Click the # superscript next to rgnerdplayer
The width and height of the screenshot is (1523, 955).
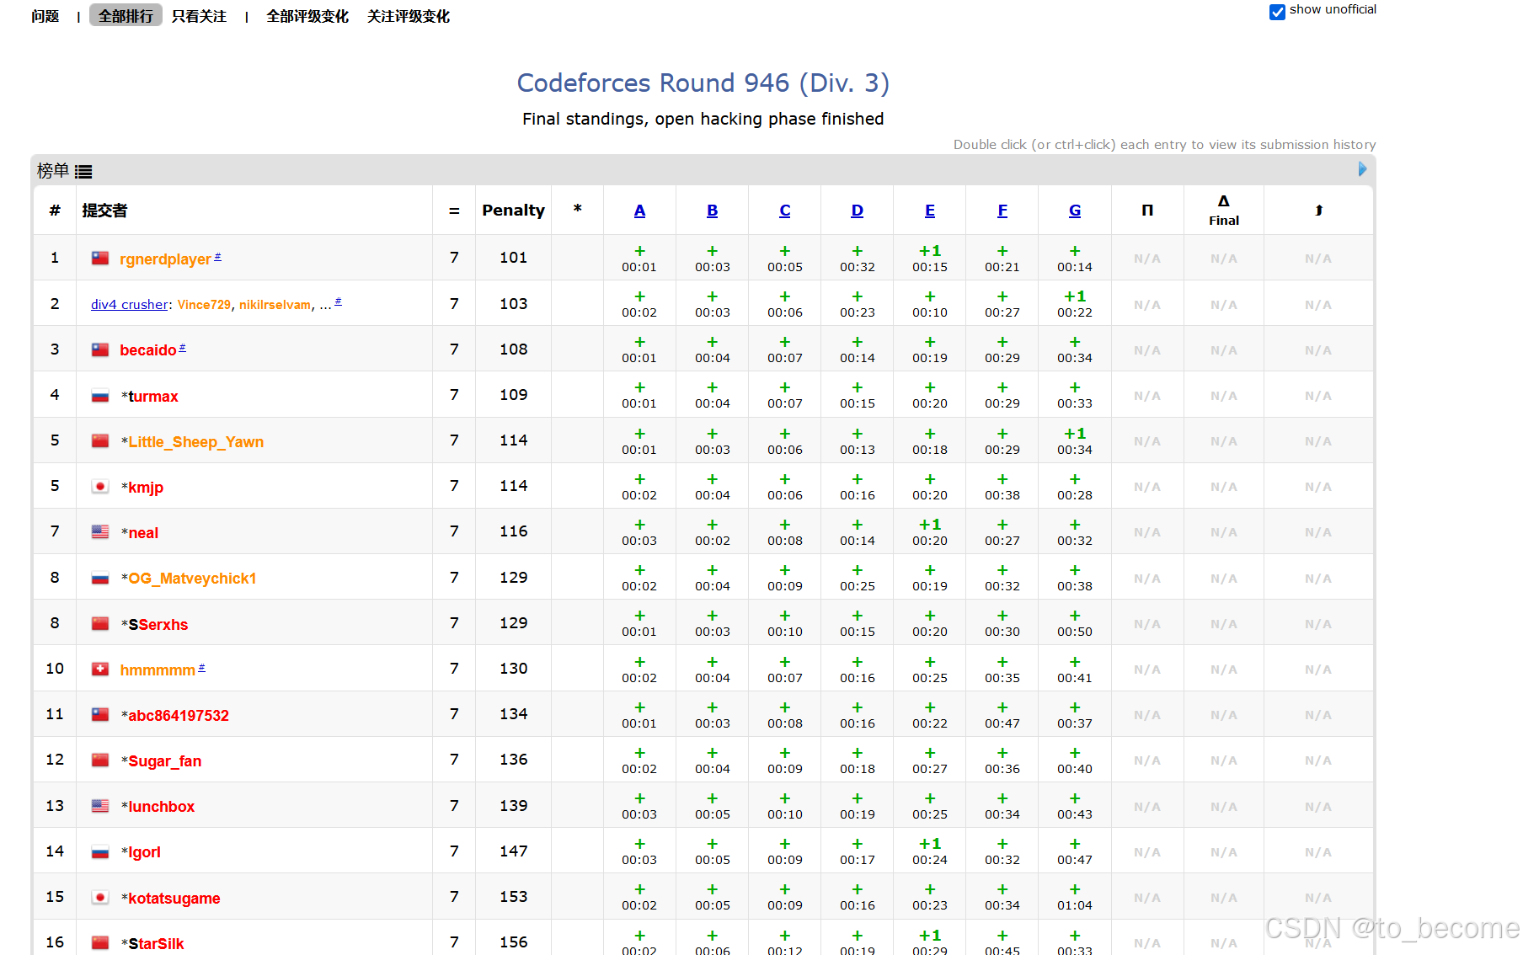tap(217, 256)
